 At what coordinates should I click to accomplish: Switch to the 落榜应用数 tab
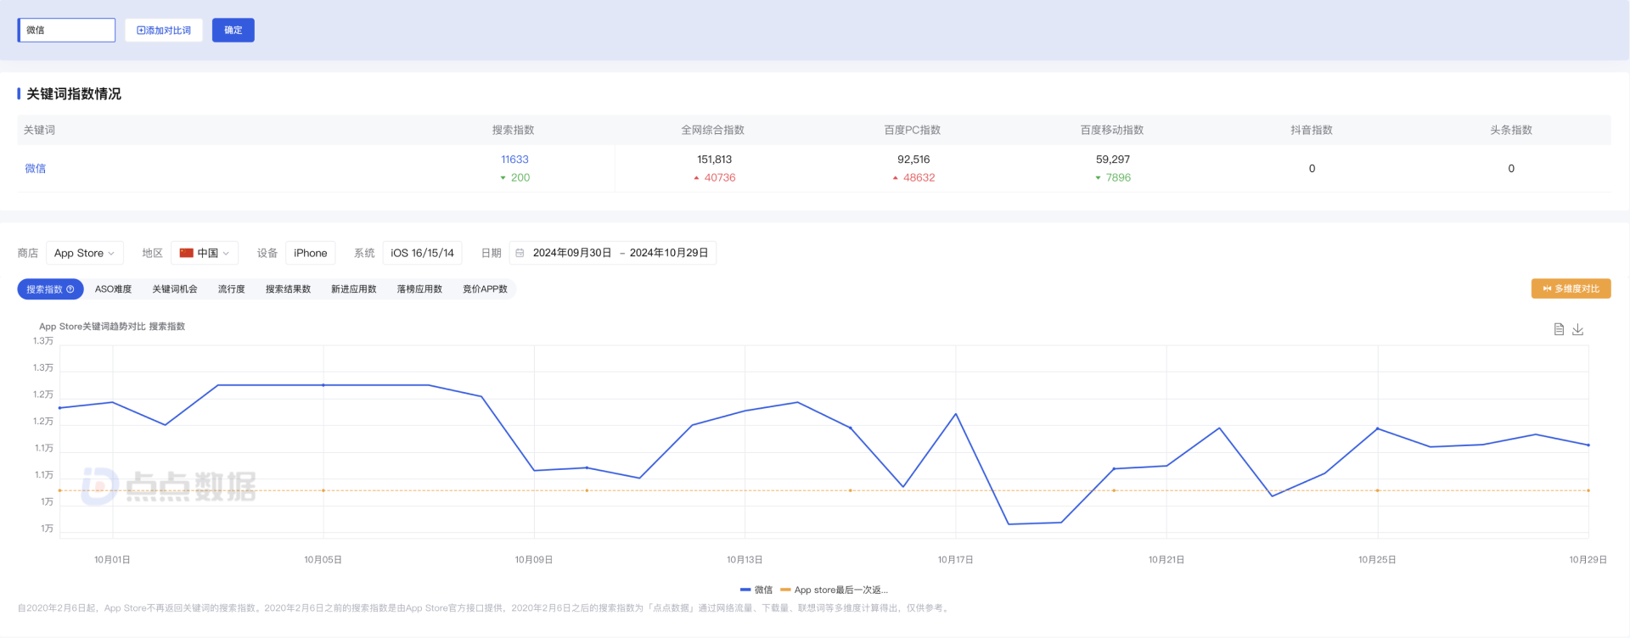point(419,289)
